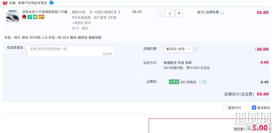The width and height of the screenshot is (274, 133).
Task: Click the 0/200 character counter
Action: [108, 54]
